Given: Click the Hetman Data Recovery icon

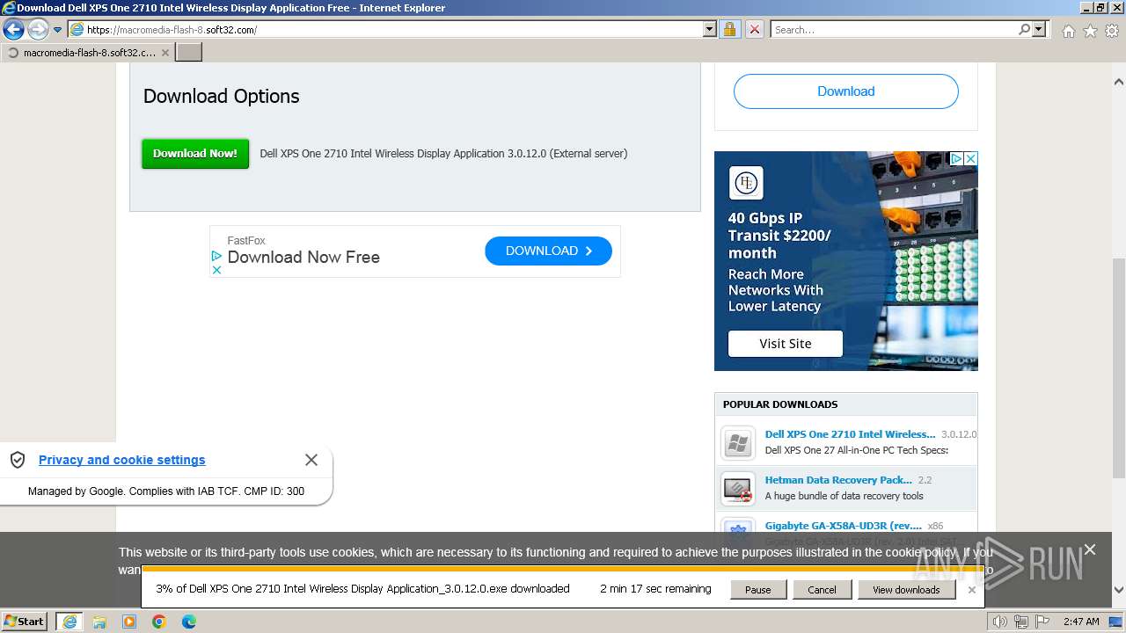Looking at the screenshot, I should (738, 489).
